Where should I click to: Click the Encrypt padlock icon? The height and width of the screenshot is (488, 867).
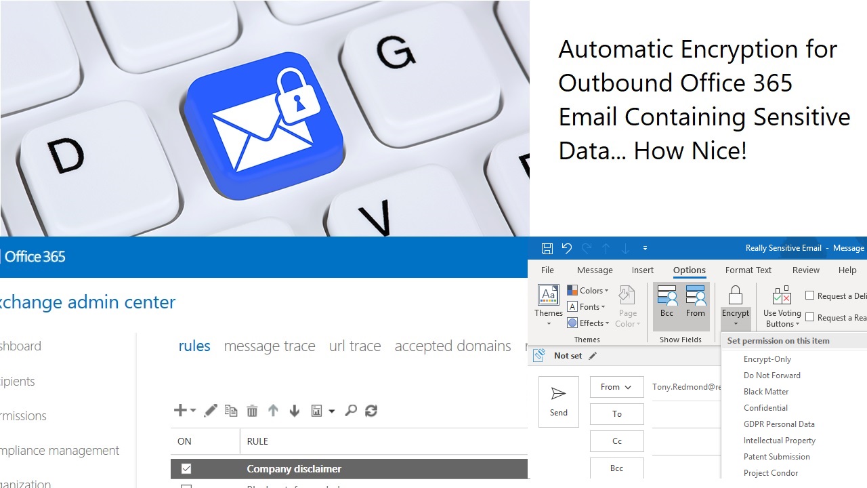coord(736,296)
